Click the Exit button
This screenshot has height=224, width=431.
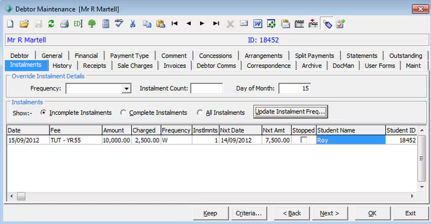coord(411,213)
